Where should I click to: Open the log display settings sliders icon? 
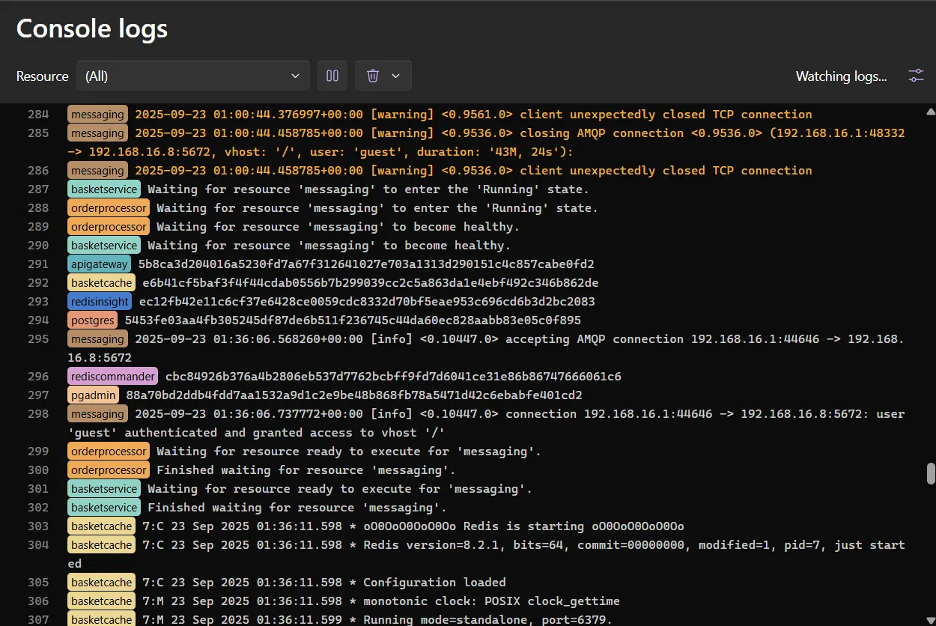pyautogui.click(x=915, y=75)
